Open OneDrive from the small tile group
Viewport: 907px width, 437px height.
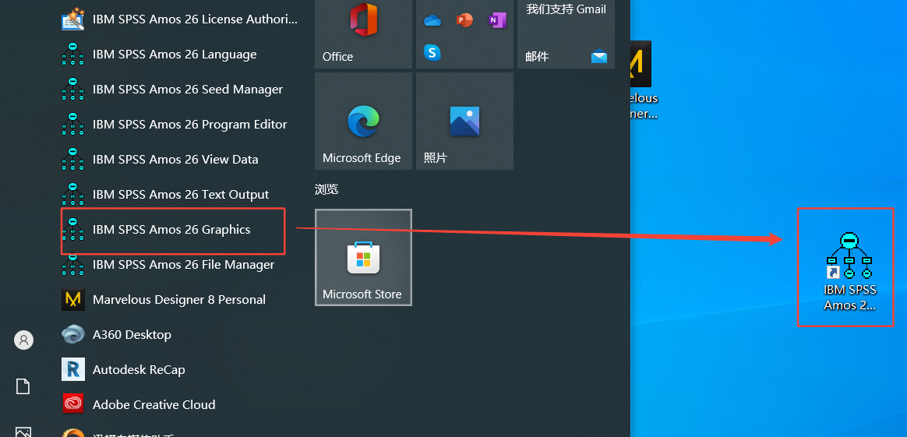(432, 21)
